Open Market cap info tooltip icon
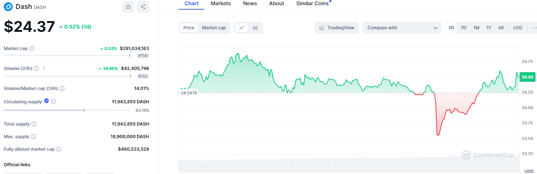 pyautogui.click(x=32, y=48)
